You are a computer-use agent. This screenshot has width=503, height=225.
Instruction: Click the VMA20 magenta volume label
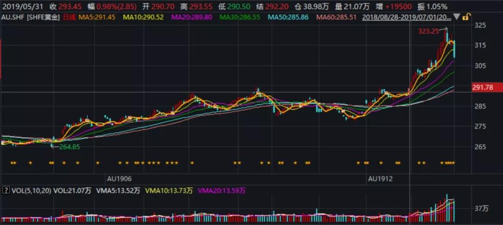click(221, 190)
